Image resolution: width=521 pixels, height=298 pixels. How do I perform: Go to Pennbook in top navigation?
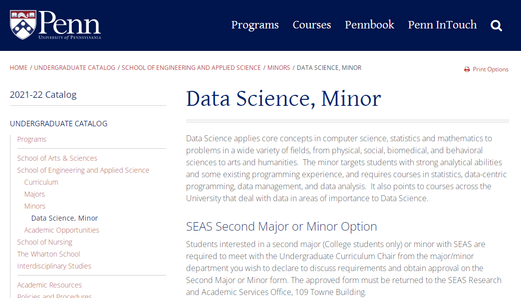coord(369,25)
